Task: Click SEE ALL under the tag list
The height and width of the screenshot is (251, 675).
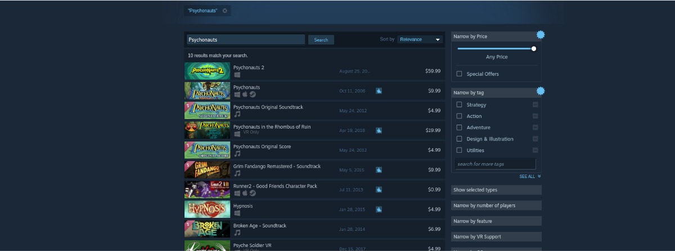Action: click(x=530, y=176)
